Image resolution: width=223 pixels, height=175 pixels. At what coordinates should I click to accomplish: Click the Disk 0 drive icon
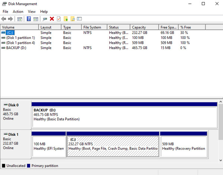click(x=6, y=105)
